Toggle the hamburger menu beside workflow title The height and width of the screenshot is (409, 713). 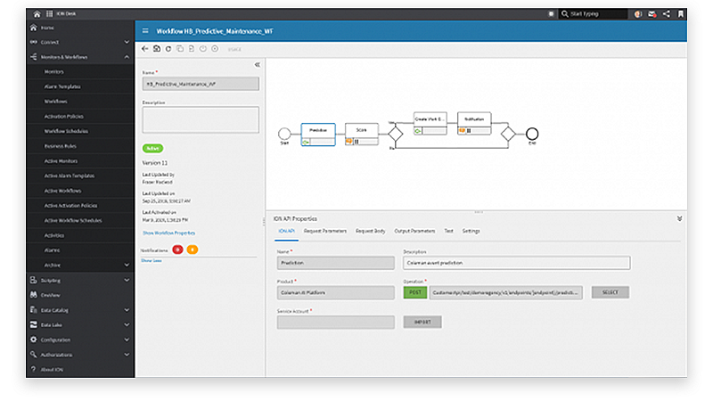[x=145, y=31]
